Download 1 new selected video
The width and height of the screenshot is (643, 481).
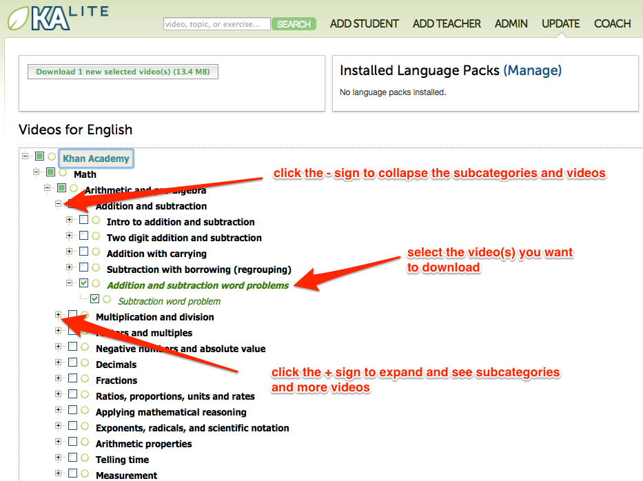pos(123,72)
